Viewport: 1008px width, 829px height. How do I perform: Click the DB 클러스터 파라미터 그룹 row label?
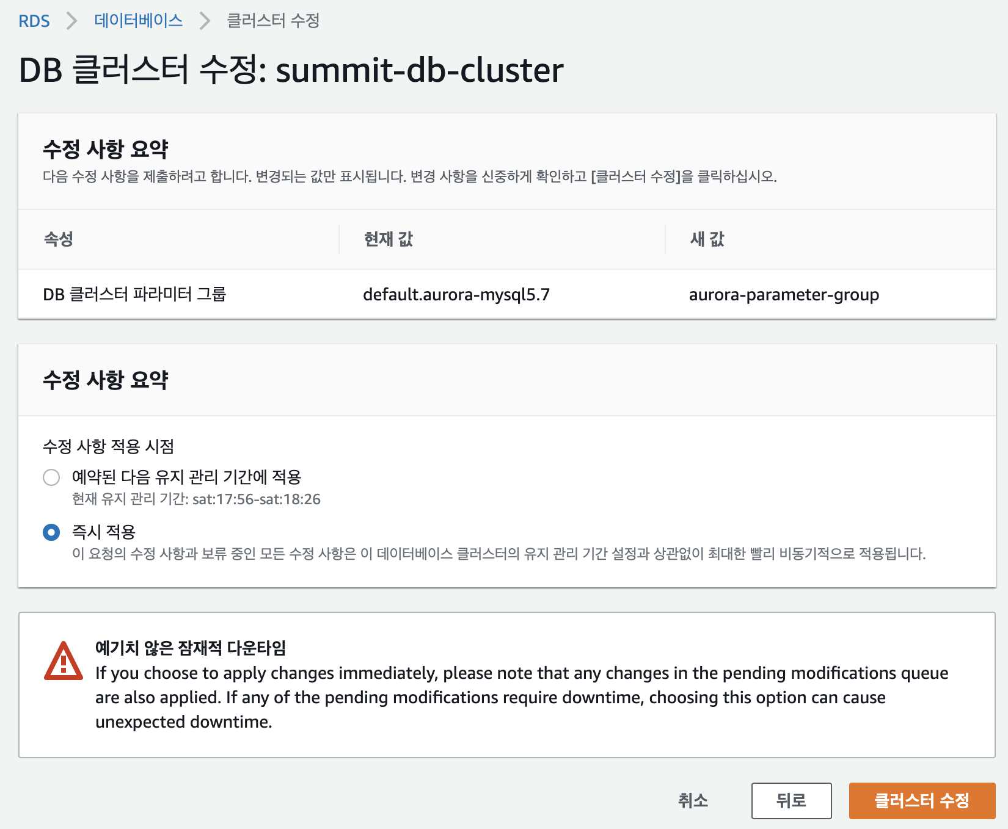(134, 295)
